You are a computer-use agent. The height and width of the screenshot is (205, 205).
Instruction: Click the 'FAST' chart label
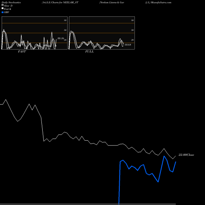point(22,51)
